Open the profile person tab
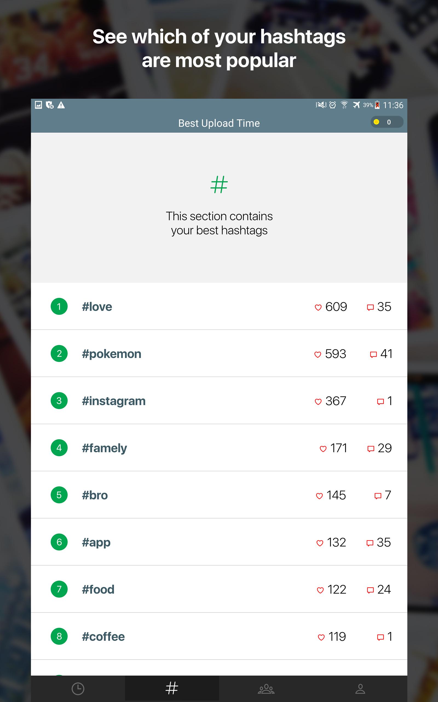This screenshot has width=438, height=702. pyautogui.click(x=360, y=689)
